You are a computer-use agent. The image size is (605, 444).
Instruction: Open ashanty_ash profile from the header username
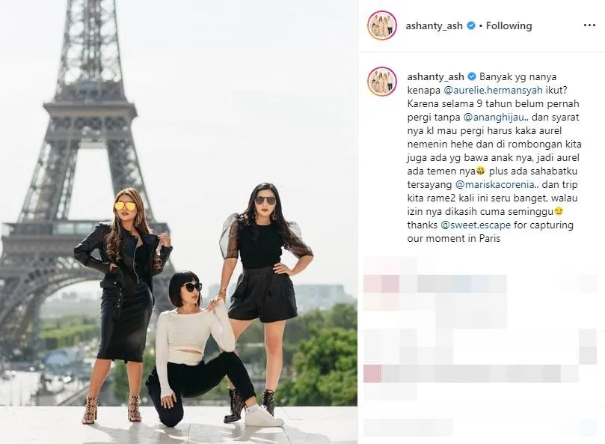click(434, 26)
